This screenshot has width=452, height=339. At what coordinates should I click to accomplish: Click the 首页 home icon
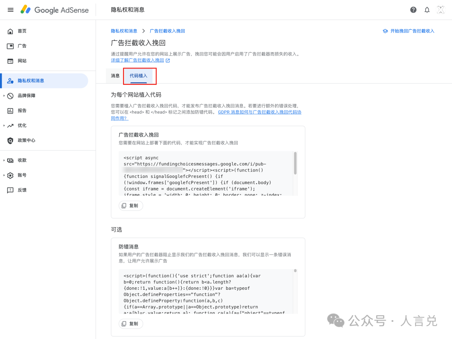10,31
